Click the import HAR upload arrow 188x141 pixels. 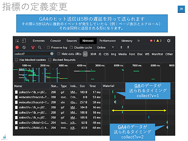[x=121, y=47]
